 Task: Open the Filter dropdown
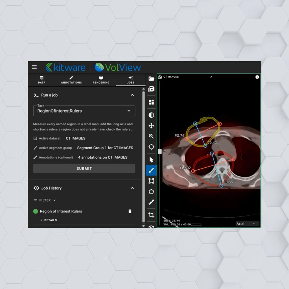[x=45, y=200]
